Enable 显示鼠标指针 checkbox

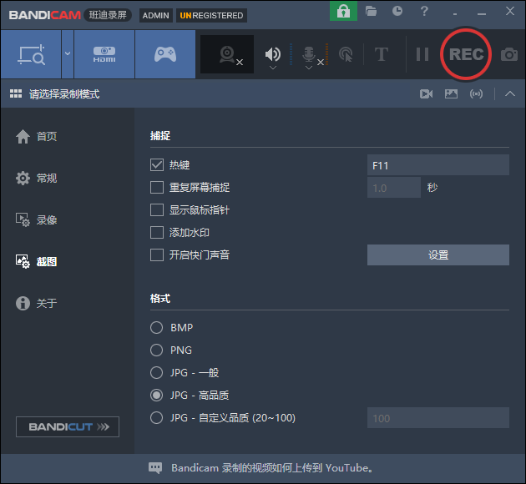(157, 210)
